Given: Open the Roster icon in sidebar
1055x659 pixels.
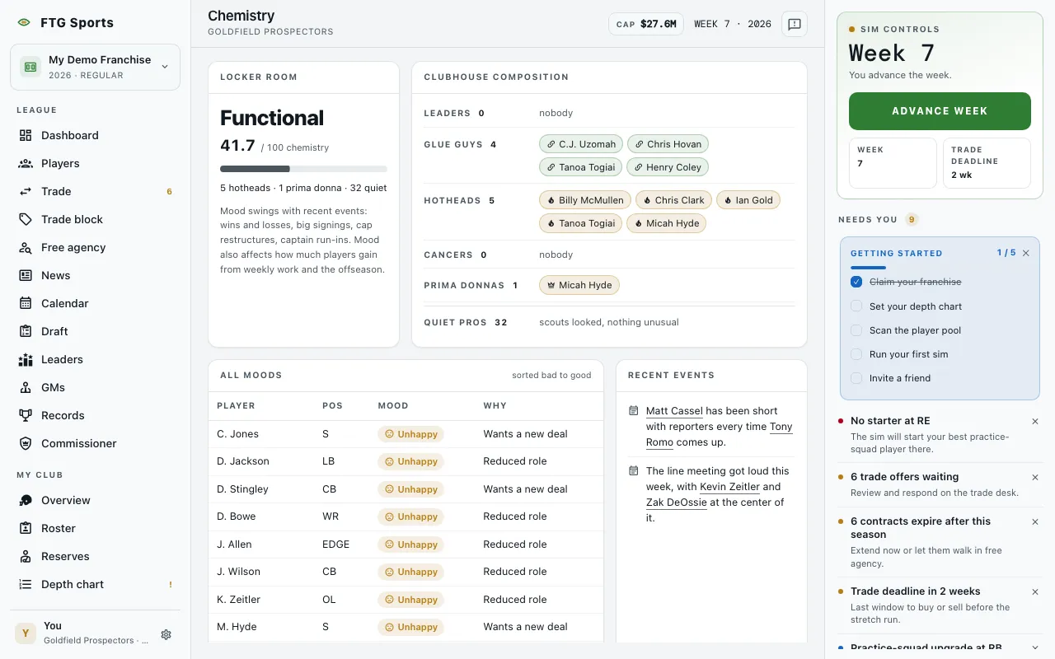Looking at the screenshot, I should pyautogui.click(x=26, y=528).
